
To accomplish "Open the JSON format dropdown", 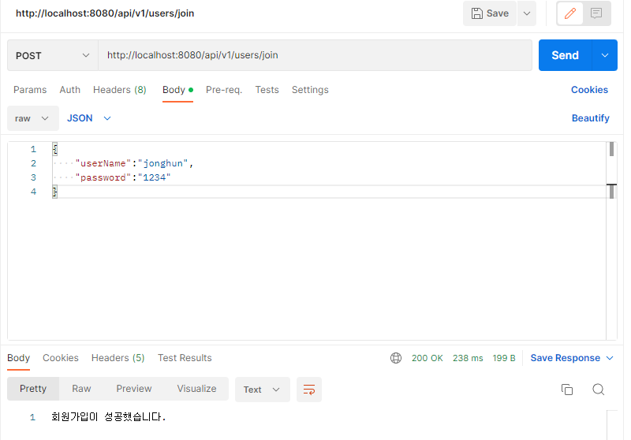I will click(89, 118).
